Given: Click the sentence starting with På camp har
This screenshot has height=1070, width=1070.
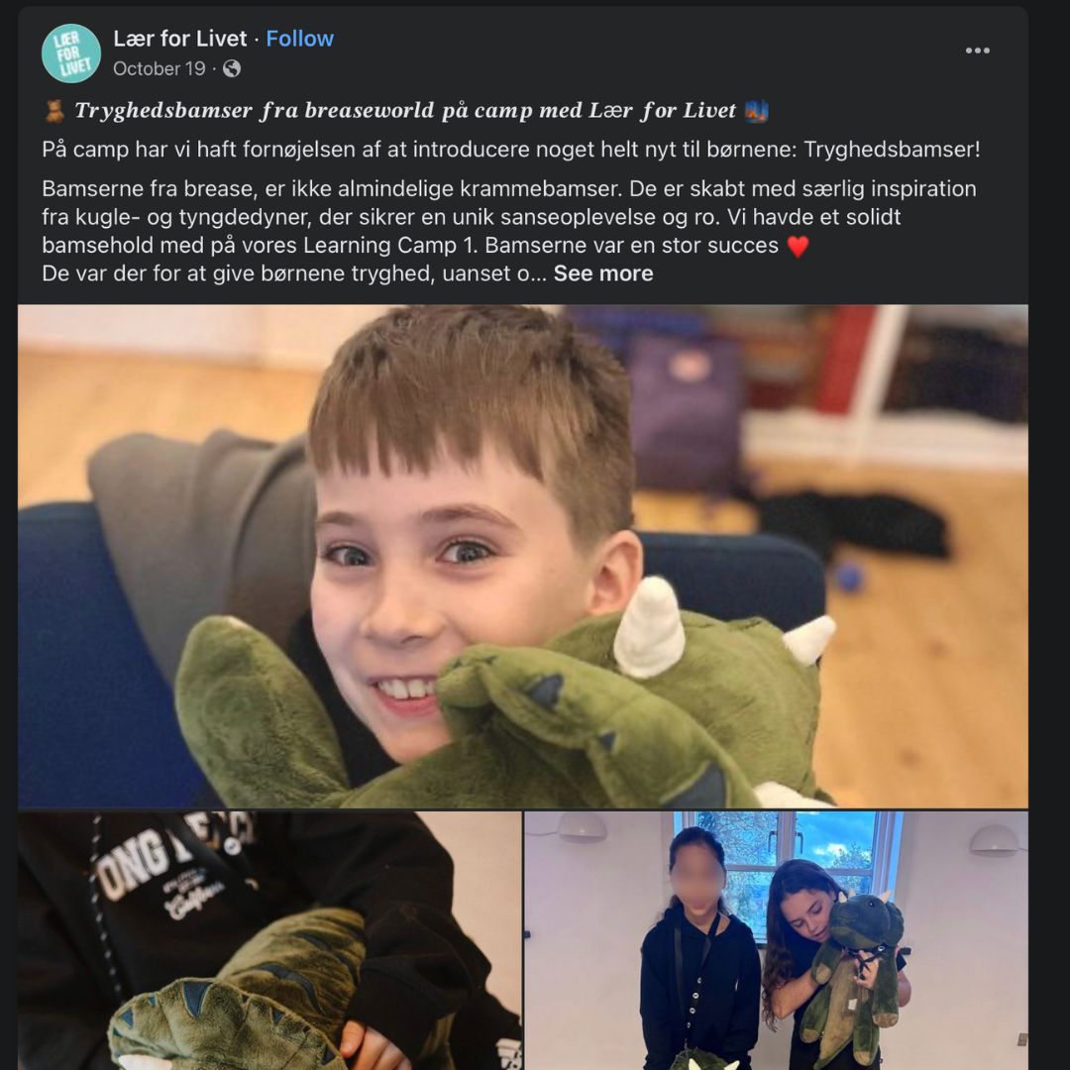Looking at the screenshot, I should 510,149.
